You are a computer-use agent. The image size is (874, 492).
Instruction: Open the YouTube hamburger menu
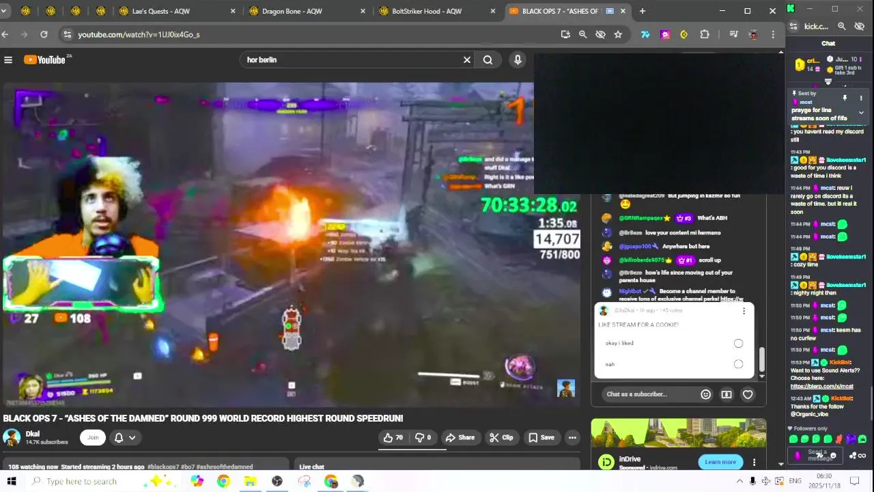[8, 60]
